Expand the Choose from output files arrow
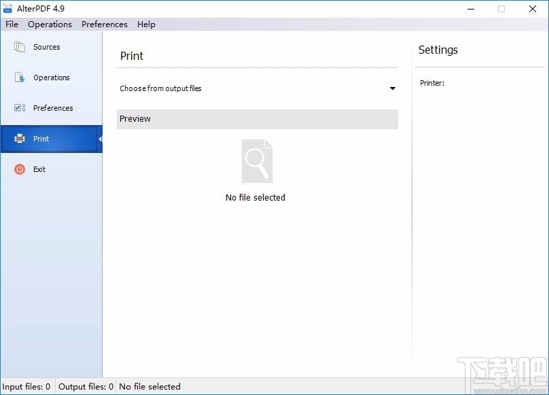 click(x=393, y=88)
